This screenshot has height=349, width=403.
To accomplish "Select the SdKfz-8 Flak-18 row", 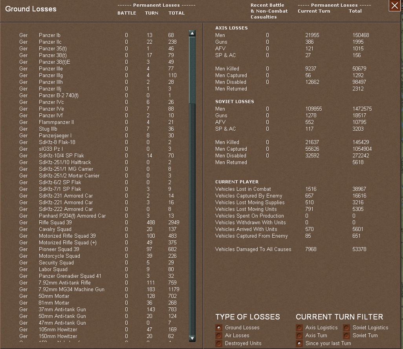I will click(x=99, y=142).
